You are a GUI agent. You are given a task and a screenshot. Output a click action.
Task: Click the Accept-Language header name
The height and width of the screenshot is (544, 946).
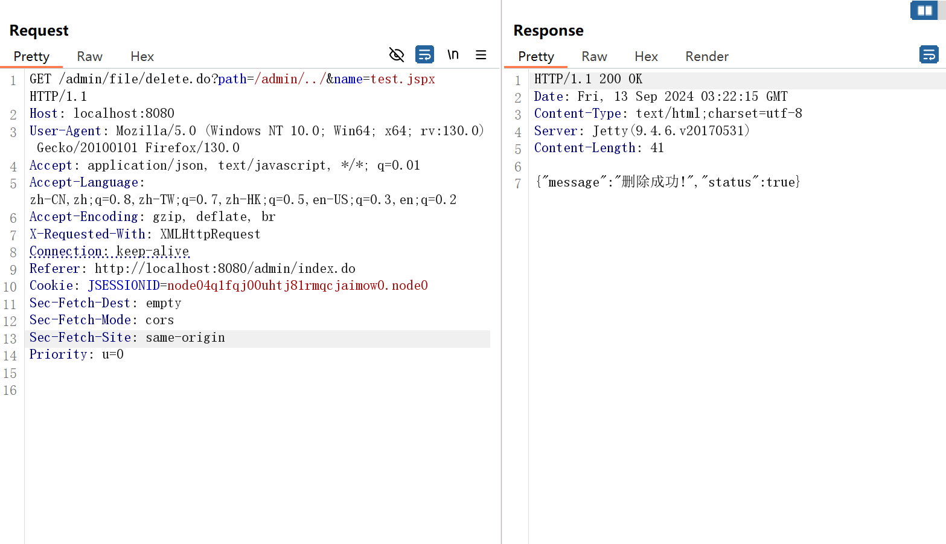point(85,182)
